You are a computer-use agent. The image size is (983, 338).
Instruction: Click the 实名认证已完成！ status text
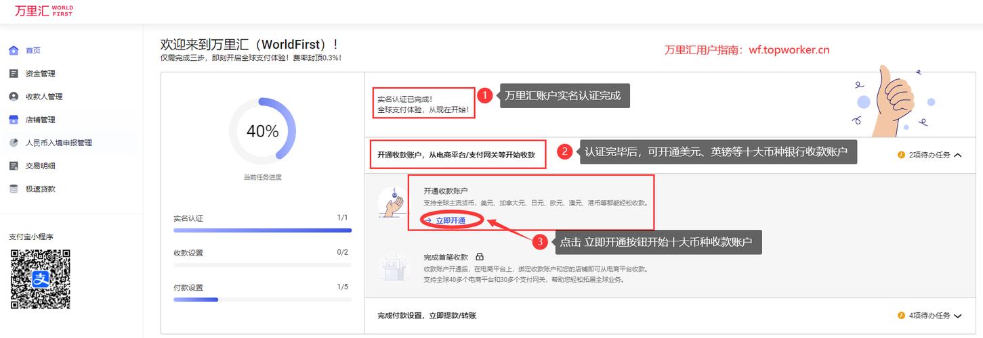[x=404, y=99]
